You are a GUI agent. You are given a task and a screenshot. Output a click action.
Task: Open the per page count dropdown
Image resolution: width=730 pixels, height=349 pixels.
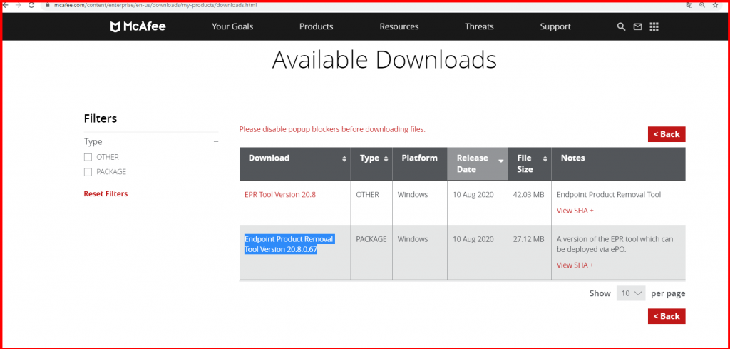(x=631, y=293)
